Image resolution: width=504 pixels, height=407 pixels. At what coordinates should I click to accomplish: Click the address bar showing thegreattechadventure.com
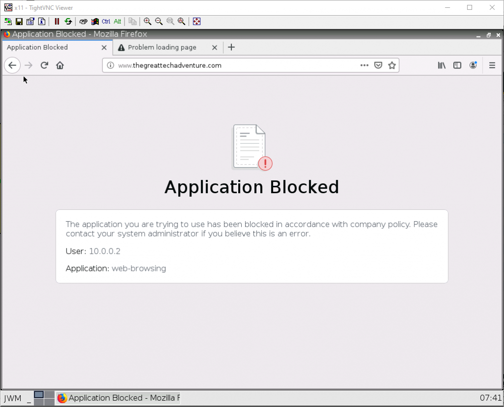point(221,65)
